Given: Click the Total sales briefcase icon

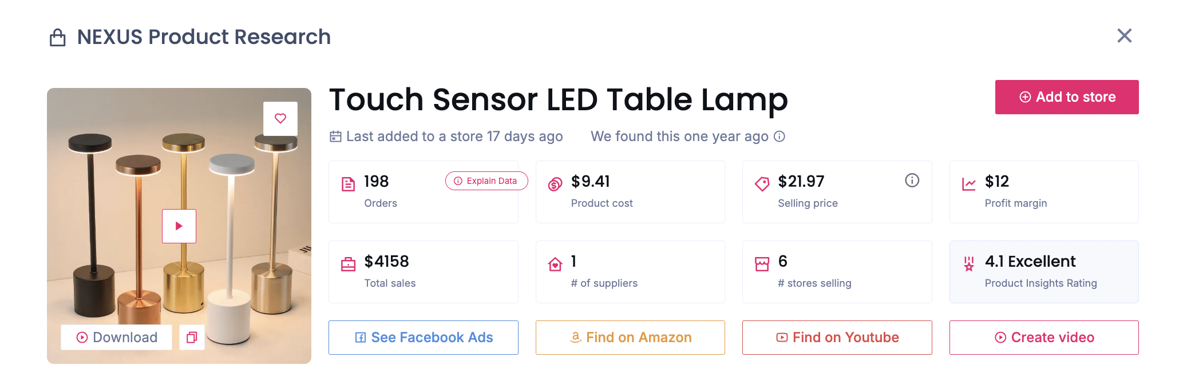Looking at the screenshot, I should pyautogui.click(x=349, y=263).
